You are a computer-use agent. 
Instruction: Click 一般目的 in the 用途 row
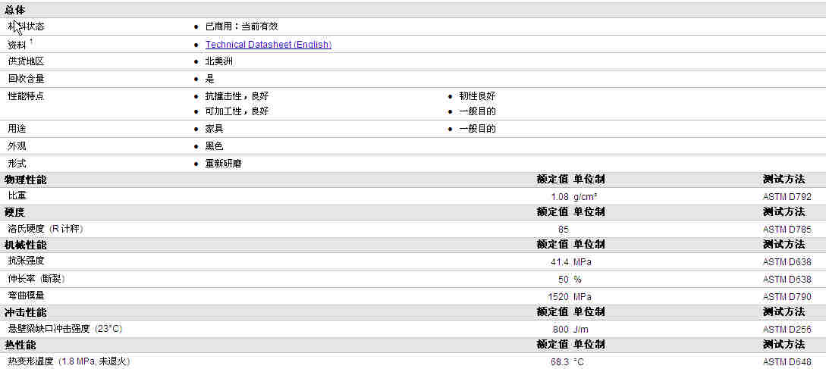pyautogui.click(x=477, y=129)
